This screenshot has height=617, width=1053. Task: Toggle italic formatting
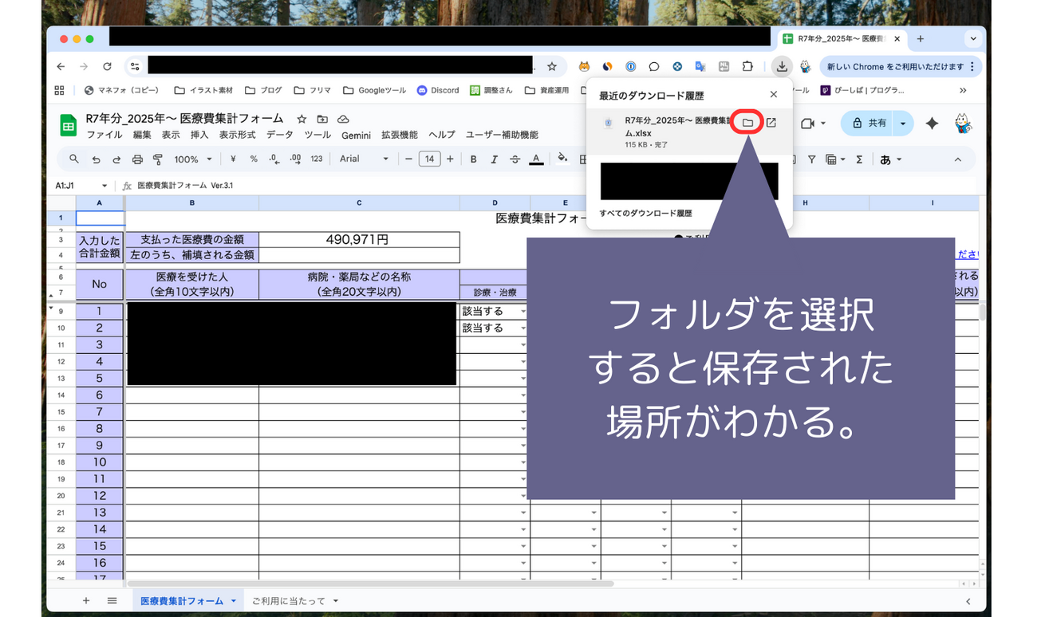click(494, 159)
